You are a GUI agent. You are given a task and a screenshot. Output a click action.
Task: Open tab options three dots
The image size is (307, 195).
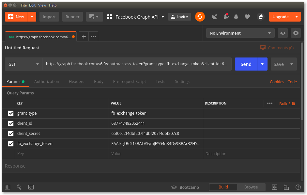click(x=93, y=37)
